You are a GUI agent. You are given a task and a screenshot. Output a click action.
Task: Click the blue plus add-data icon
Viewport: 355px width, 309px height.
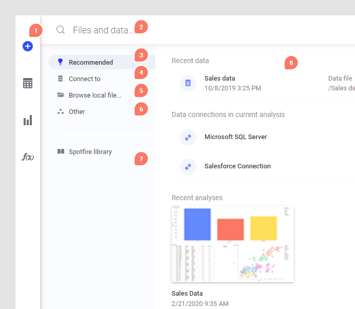pyautogui.click(x=28, y=46)
